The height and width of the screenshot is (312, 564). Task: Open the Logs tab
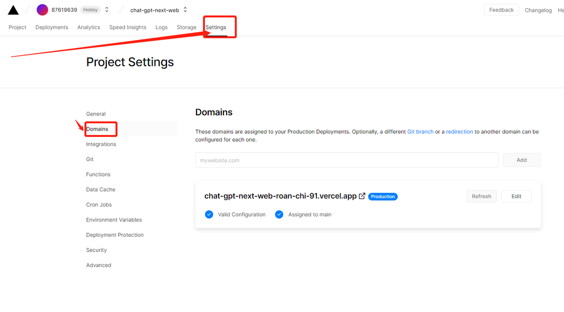(x=161, y=27)
